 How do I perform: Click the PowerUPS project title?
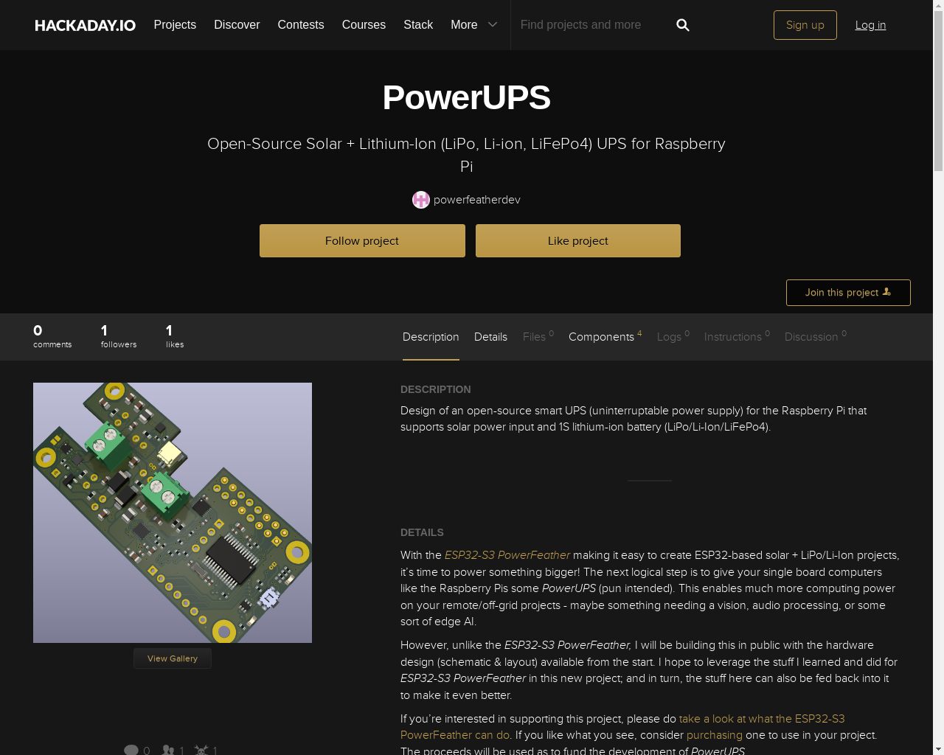pyautogui.click(x=466, y=97)
